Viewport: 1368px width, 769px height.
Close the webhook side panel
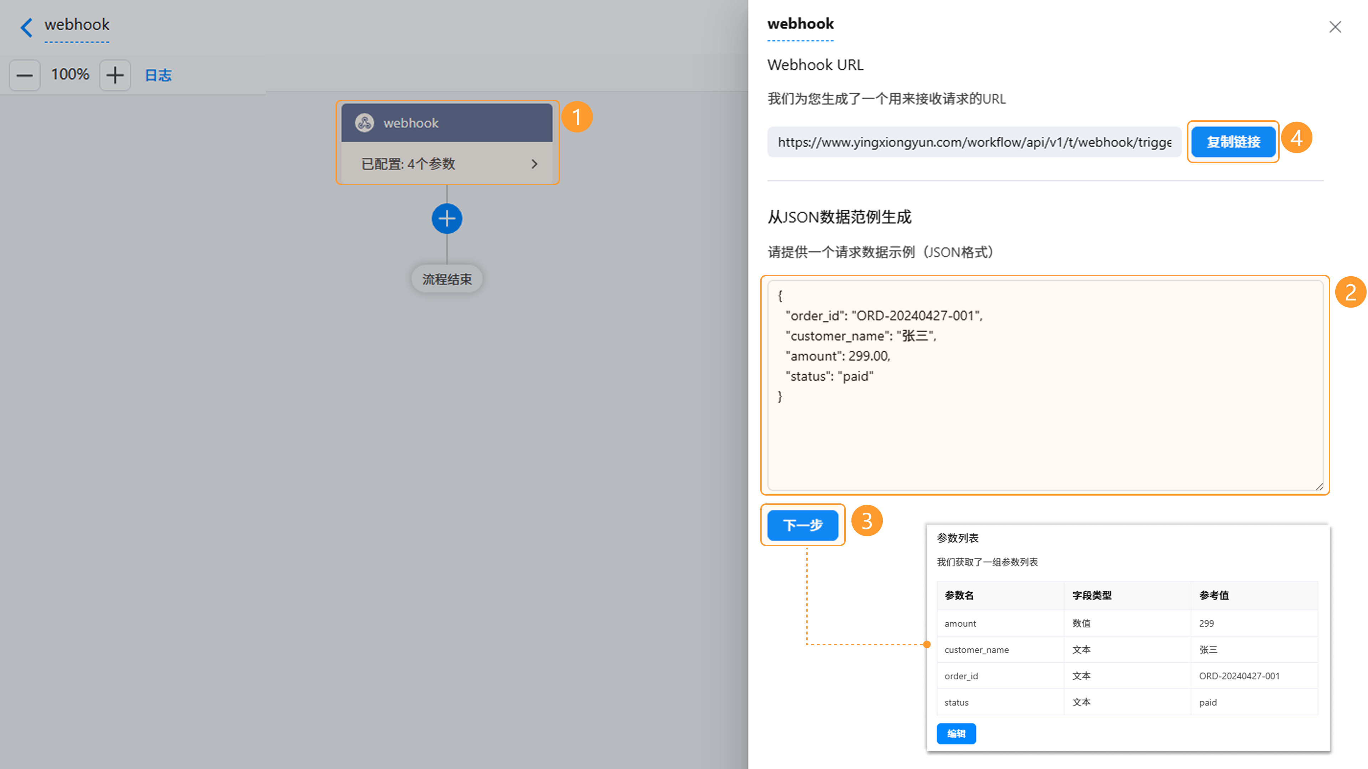[x=1335, y=27]
